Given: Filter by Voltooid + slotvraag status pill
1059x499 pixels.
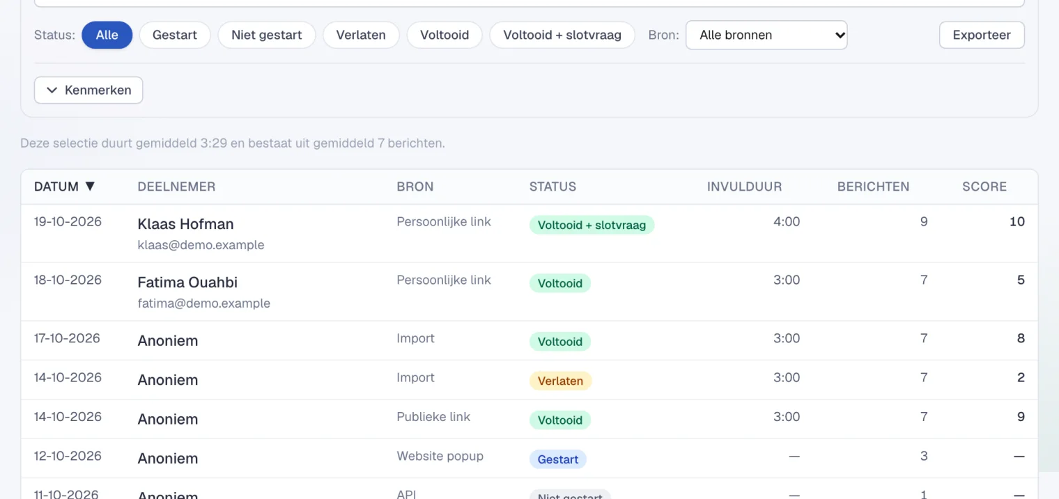Looking at the screenshot, I should point(562,35).
